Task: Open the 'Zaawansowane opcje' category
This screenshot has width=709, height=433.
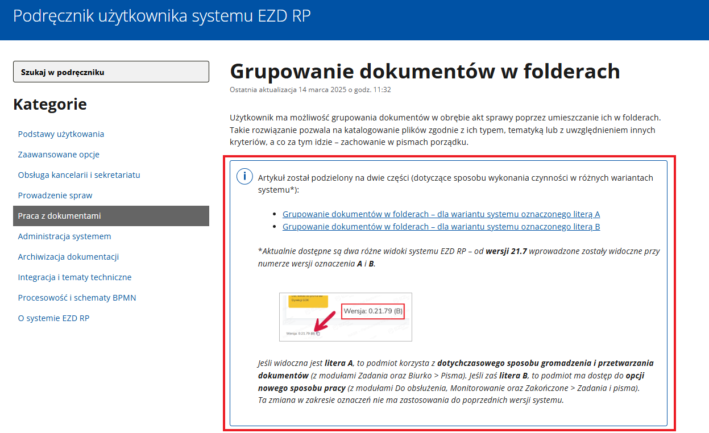Action: [59, 155]
